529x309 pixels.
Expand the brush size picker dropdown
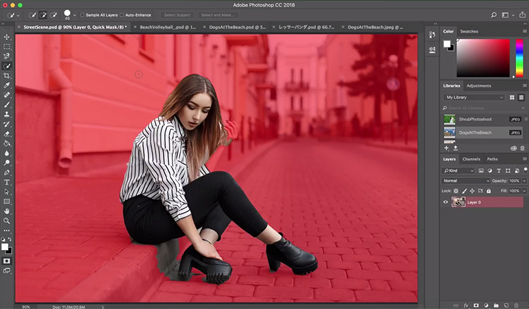pos(75,15)
